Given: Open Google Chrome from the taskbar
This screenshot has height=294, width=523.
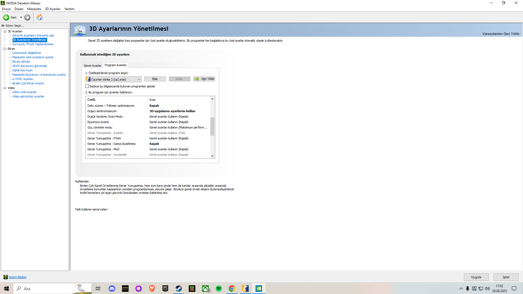Looking at the screenshot, I should pos(232,289).
